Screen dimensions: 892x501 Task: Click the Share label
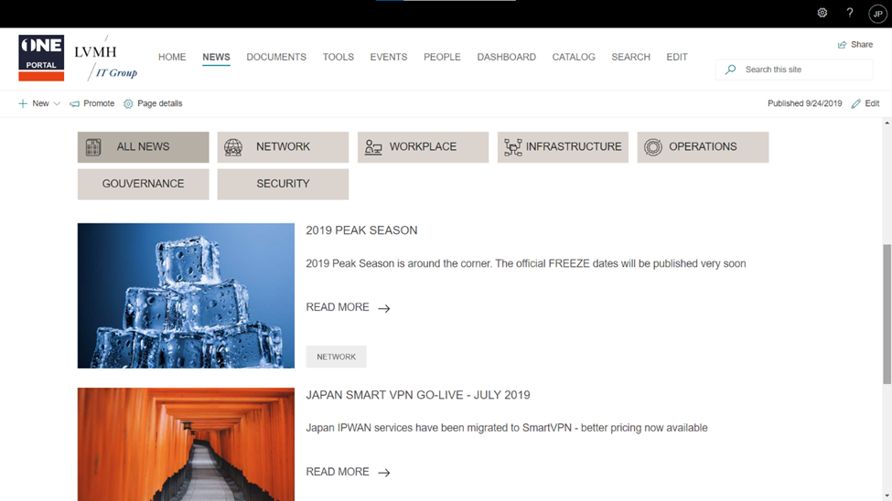click(x=862, y=45)
